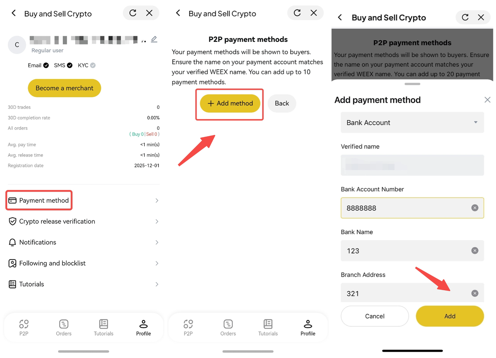The image size is (496, 358).
Task: Open Following and blocklist row
Action: (84, 263)
